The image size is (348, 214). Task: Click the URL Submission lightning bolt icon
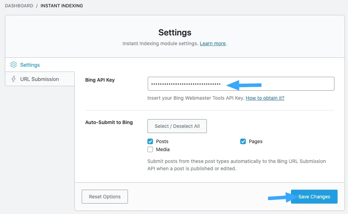(14, 79)
